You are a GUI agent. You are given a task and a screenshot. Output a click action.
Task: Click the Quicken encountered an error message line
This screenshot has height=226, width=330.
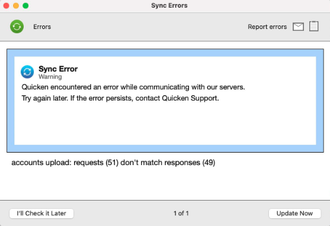point(133,87)
